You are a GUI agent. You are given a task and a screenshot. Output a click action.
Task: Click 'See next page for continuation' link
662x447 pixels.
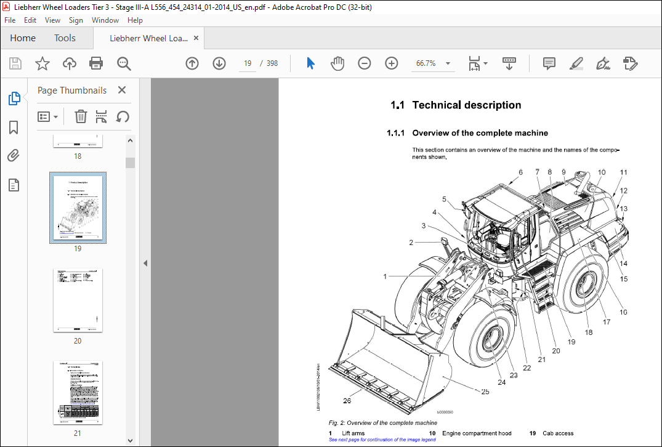(382, 440)
